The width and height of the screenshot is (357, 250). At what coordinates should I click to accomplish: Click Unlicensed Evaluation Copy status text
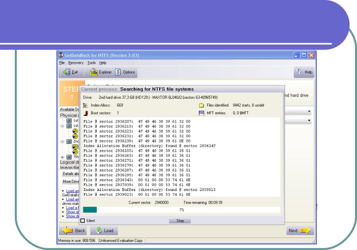[121, 240]
